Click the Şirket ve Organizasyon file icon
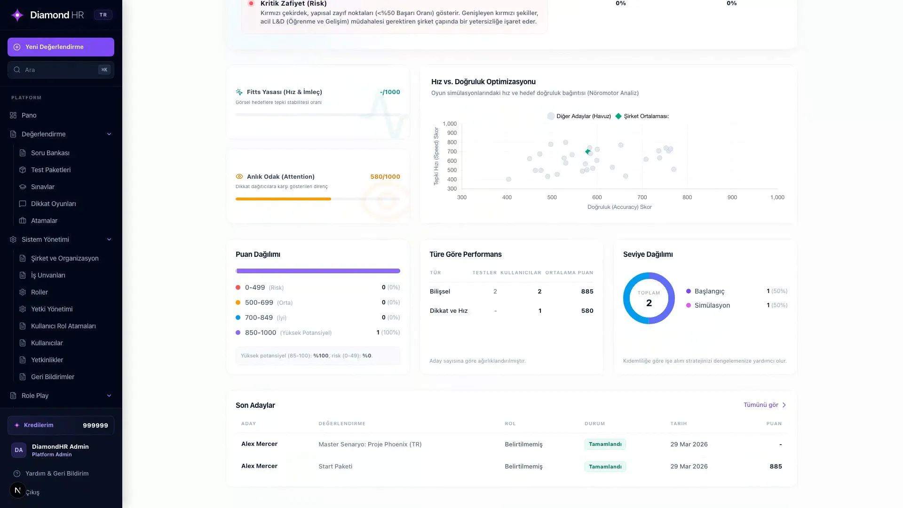The image size is (903, 508). click(23, 258)
